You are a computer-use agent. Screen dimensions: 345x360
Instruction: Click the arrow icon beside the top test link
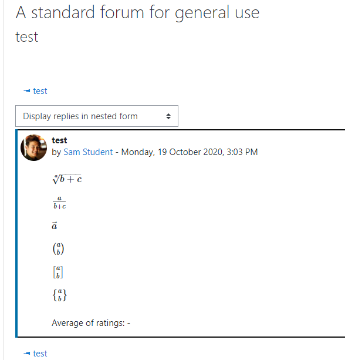coord(26,91)
